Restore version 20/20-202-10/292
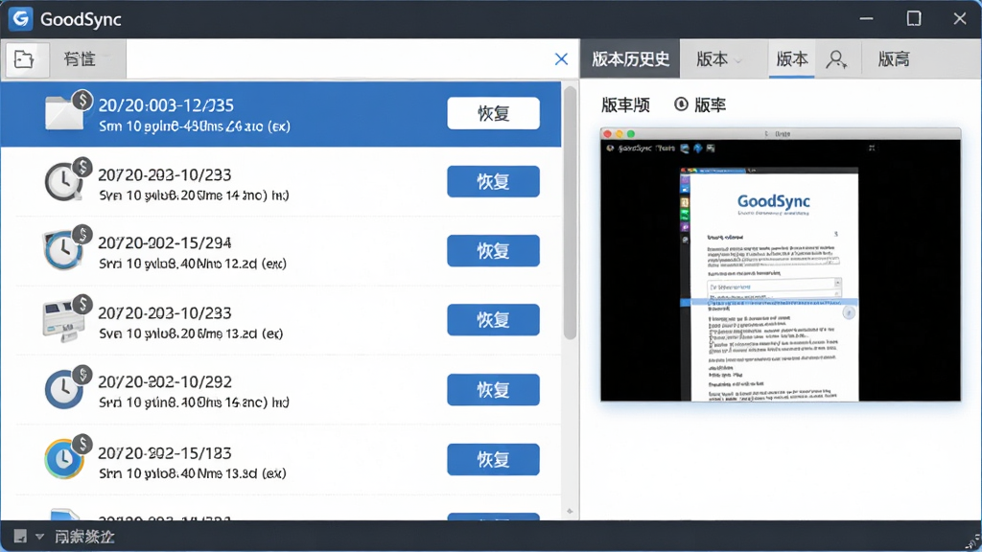 (494, 390)
